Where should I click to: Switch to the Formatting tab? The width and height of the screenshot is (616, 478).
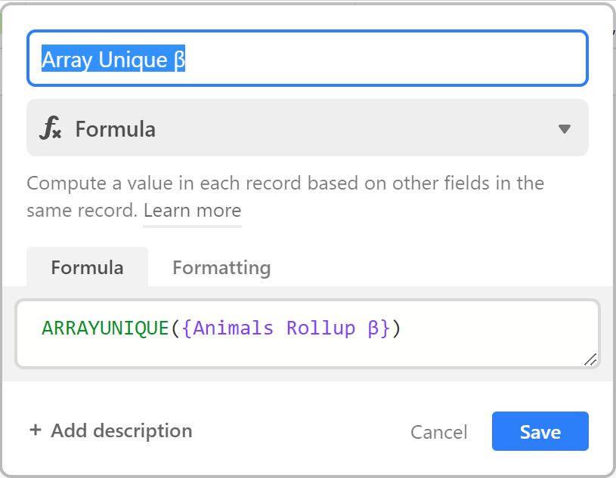tap(221, 267)
